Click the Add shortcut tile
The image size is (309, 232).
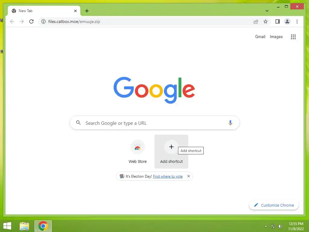171,152
